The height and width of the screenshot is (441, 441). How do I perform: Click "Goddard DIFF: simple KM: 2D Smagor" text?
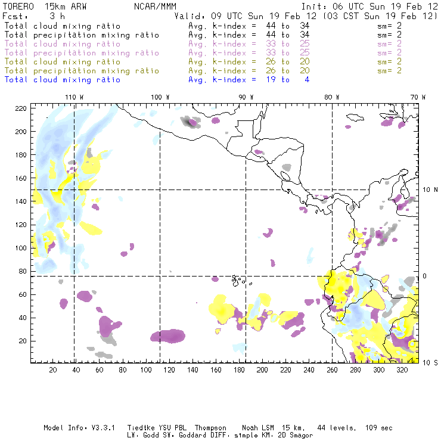pyautogui.click(x=246, y=436)
